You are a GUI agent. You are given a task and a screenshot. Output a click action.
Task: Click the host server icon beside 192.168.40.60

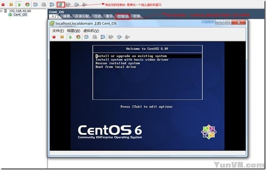(5, 11)
